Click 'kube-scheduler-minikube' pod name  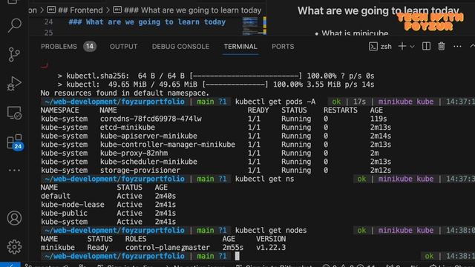tap(148, 162)
